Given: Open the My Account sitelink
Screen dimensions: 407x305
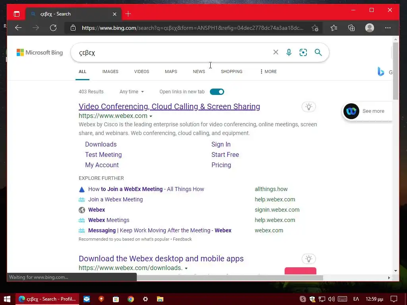Looking at the screenshot, I should click(102, 165).
